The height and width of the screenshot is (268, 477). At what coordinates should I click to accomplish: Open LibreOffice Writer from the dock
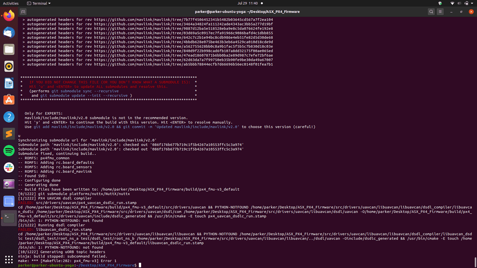[x=8, y=83]
